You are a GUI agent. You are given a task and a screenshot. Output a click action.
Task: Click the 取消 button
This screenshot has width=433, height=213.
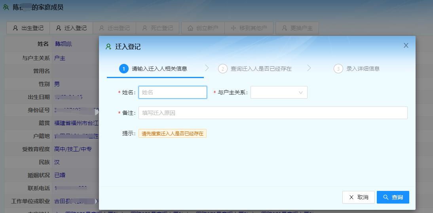(359, 197)
